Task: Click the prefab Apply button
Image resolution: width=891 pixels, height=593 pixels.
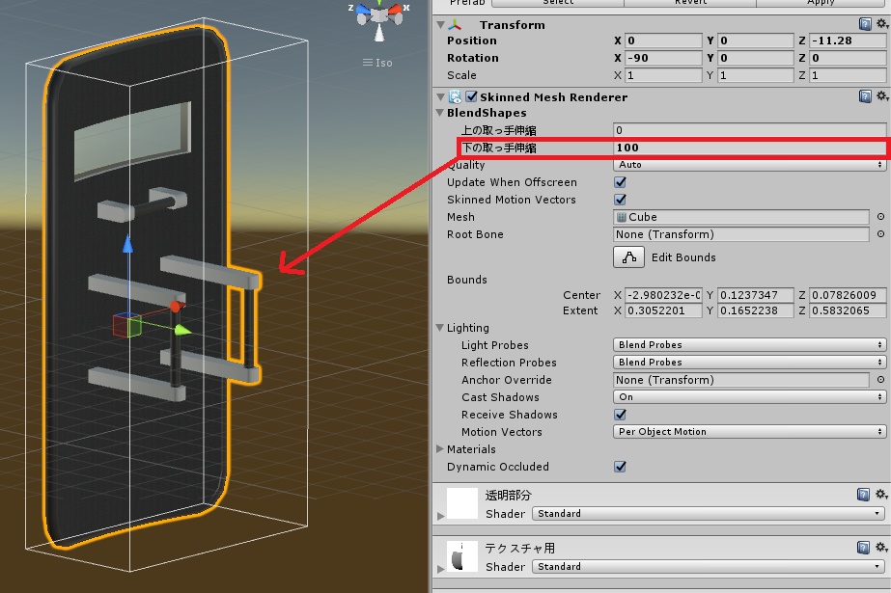Action: click(x=821, y=3)
